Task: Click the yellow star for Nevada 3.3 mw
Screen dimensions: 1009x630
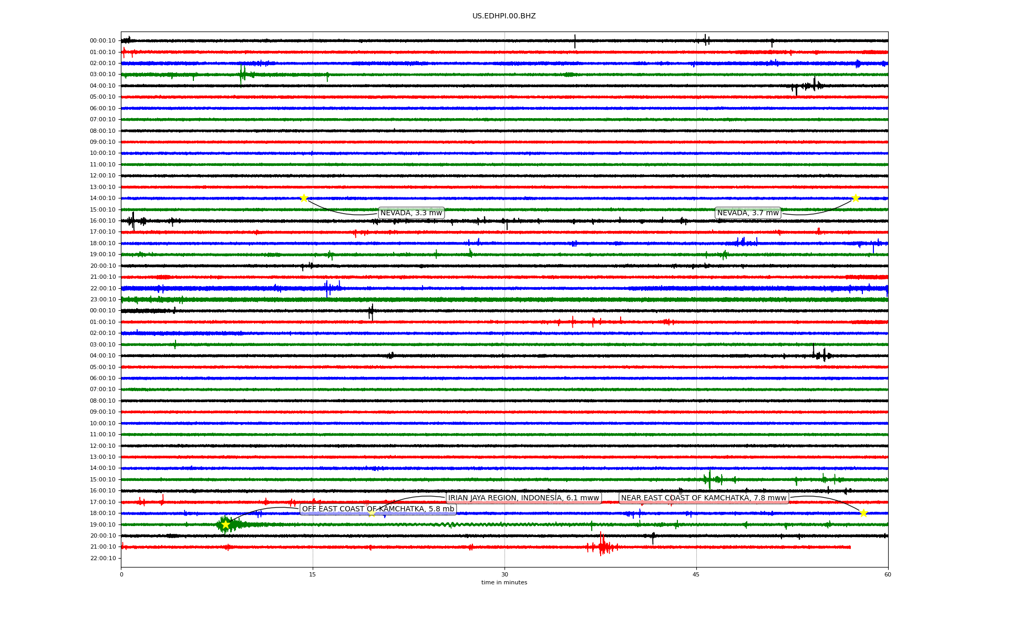Action: (x=304, y=198)
